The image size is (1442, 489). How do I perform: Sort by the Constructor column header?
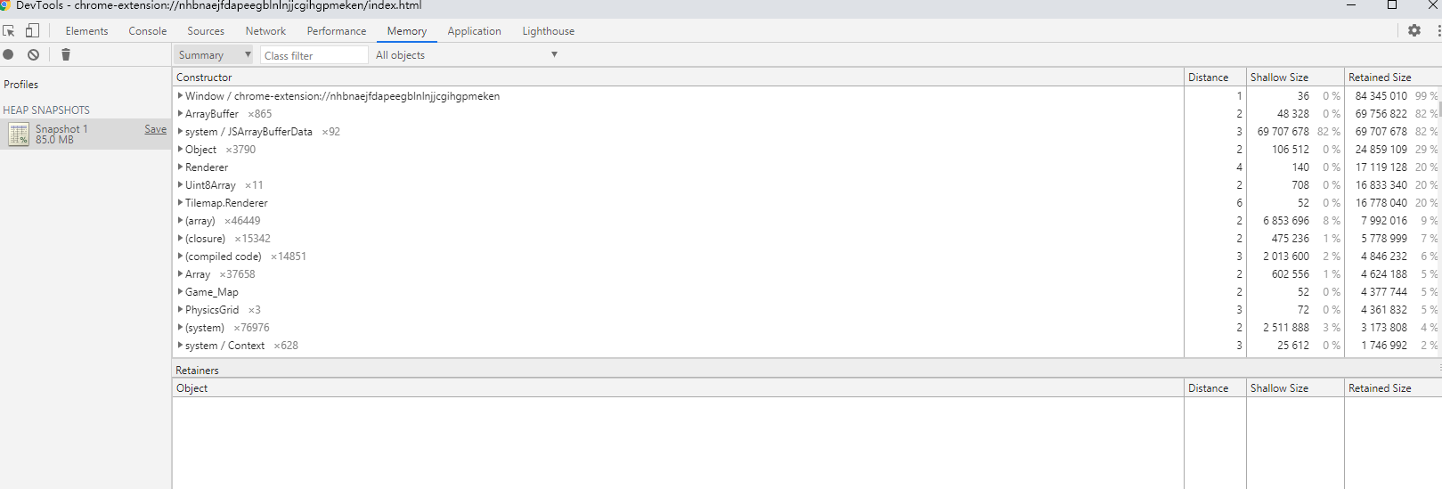pos(678,77)
